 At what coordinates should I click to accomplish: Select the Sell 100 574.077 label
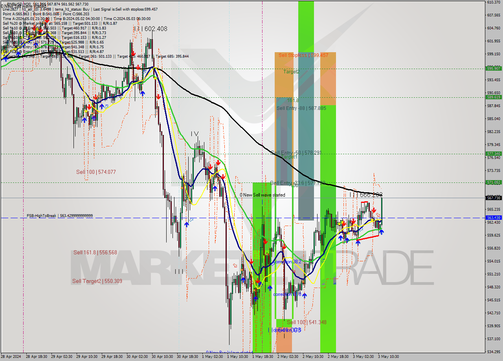[x=96, y=172]
